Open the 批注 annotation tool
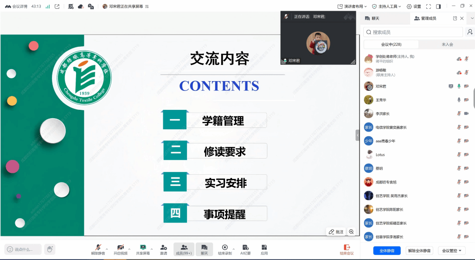The image size is (475, 260). coord(336,232)
